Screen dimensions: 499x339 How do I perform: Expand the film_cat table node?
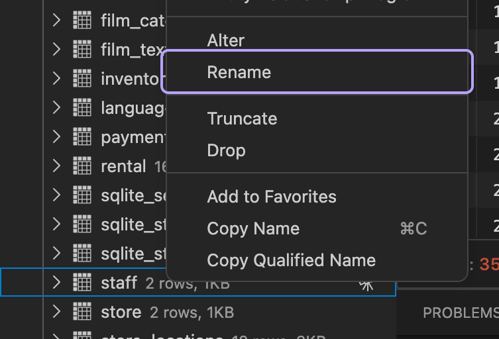56,20
